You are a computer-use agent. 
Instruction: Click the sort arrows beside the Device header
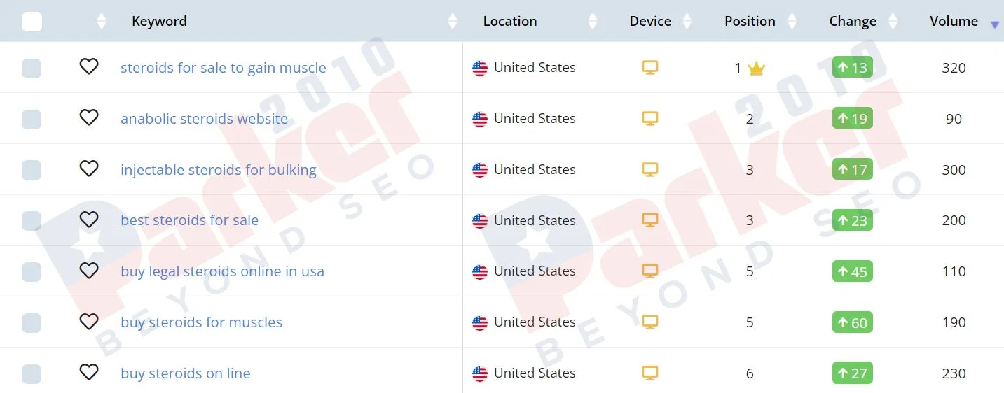(x=687, y=22)
